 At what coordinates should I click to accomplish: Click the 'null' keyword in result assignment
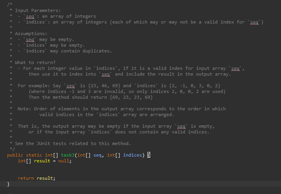[x=63, y=161]
